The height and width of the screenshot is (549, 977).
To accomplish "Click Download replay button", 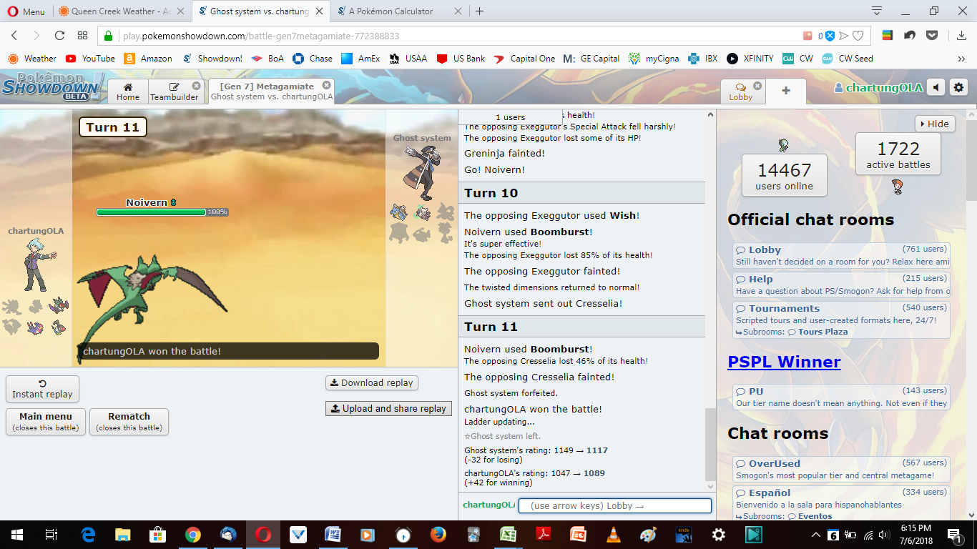I will (371, 382).
